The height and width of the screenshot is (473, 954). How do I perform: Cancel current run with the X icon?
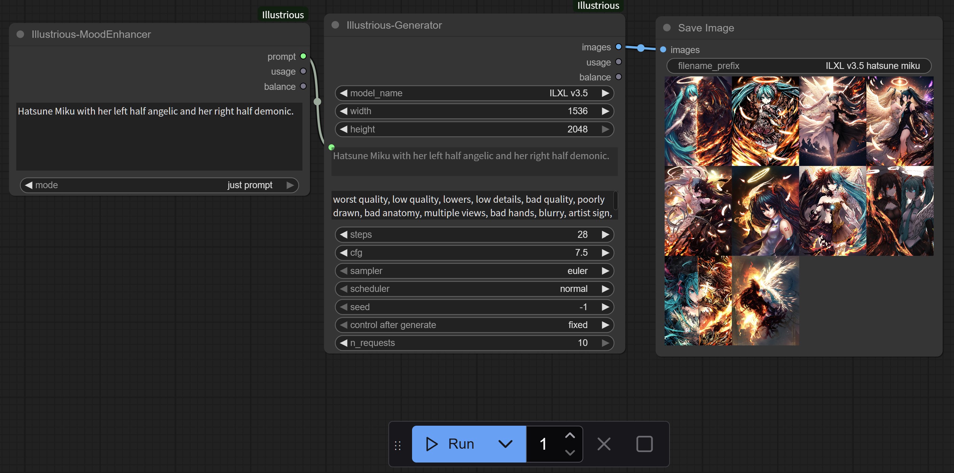[x=604, y=444]
